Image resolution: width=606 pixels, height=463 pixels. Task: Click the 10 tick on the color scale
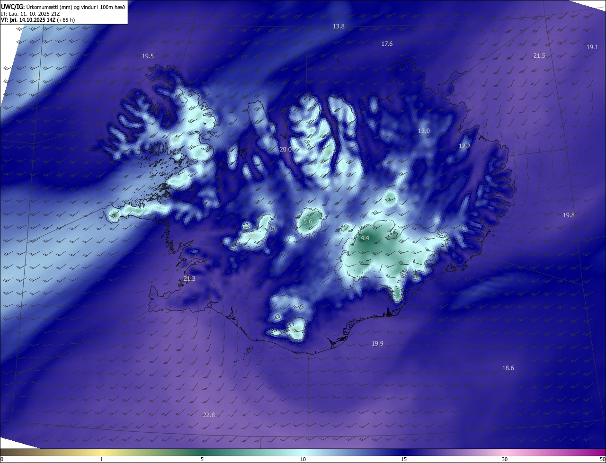pyautogui.click(x=303, y=459)
